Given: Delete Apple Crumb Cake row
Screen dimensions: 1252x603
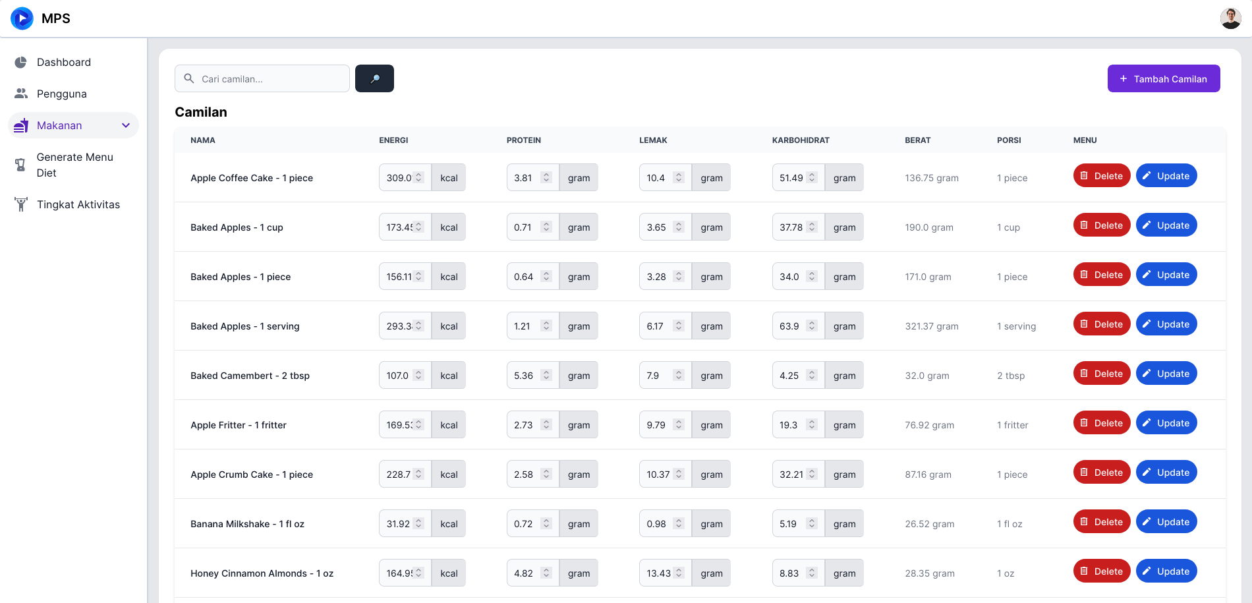Looking at the screenshot, I should tap(1102, 473).
